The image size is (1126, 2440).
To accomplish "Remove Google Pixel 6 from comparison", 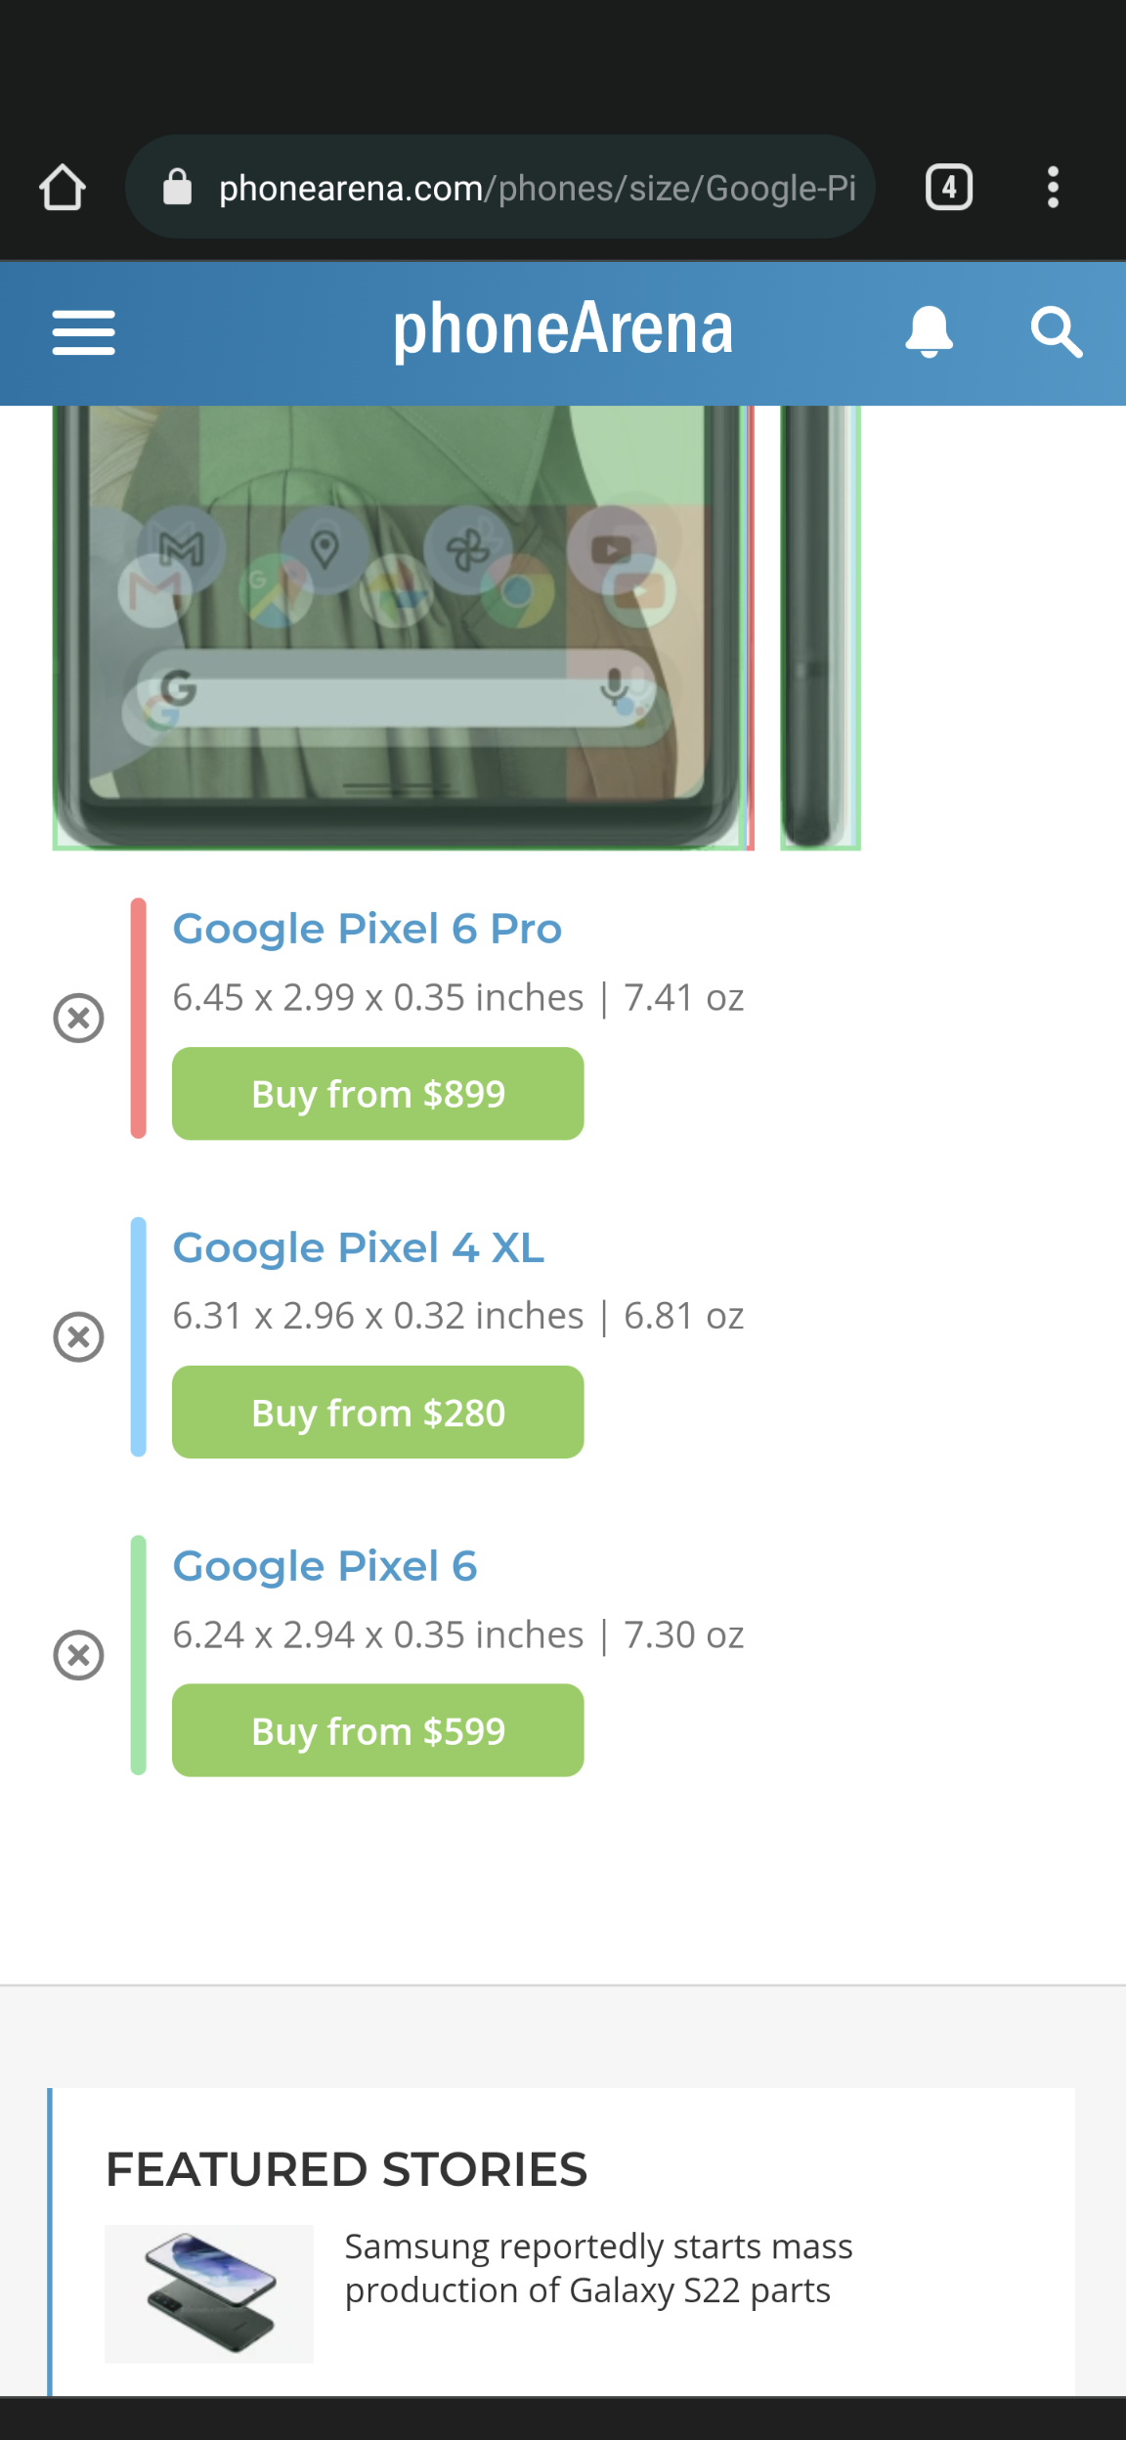I will (x=78, y=1655).
